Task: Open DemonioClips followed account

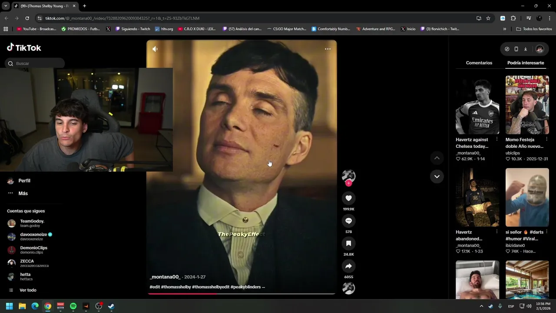Action: 27,250
